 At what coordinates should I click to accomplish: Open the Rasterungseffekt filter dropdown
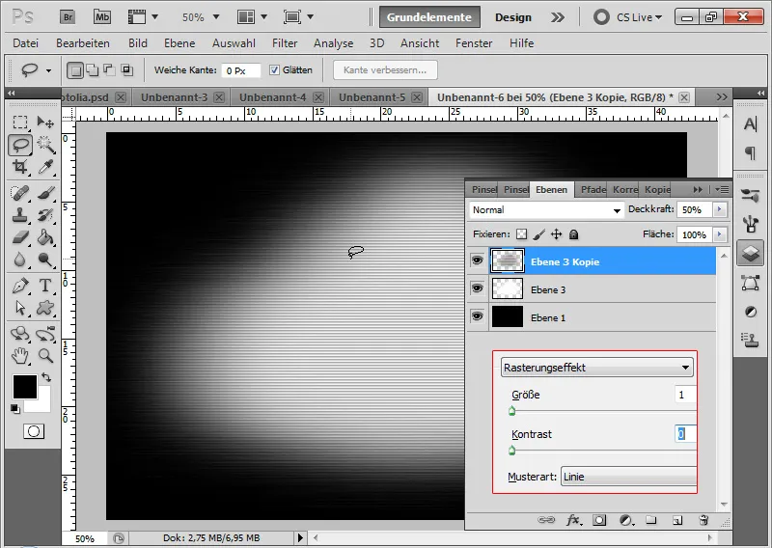click(x=596, y=368)
